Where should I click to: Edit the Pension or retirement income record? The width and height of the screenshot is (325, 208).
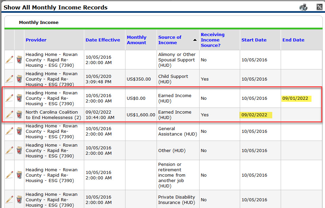9,175
